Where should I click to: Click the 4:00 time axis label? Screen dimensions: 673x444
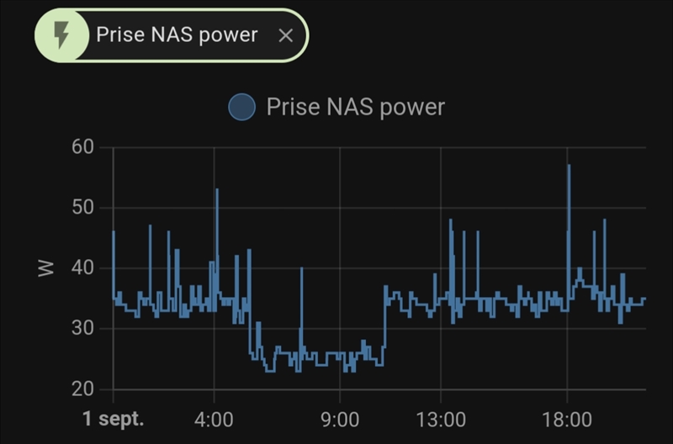(215, 419)
